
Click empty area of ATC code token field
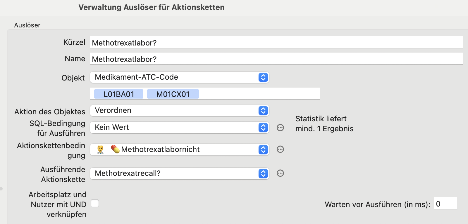coord(259,94)
